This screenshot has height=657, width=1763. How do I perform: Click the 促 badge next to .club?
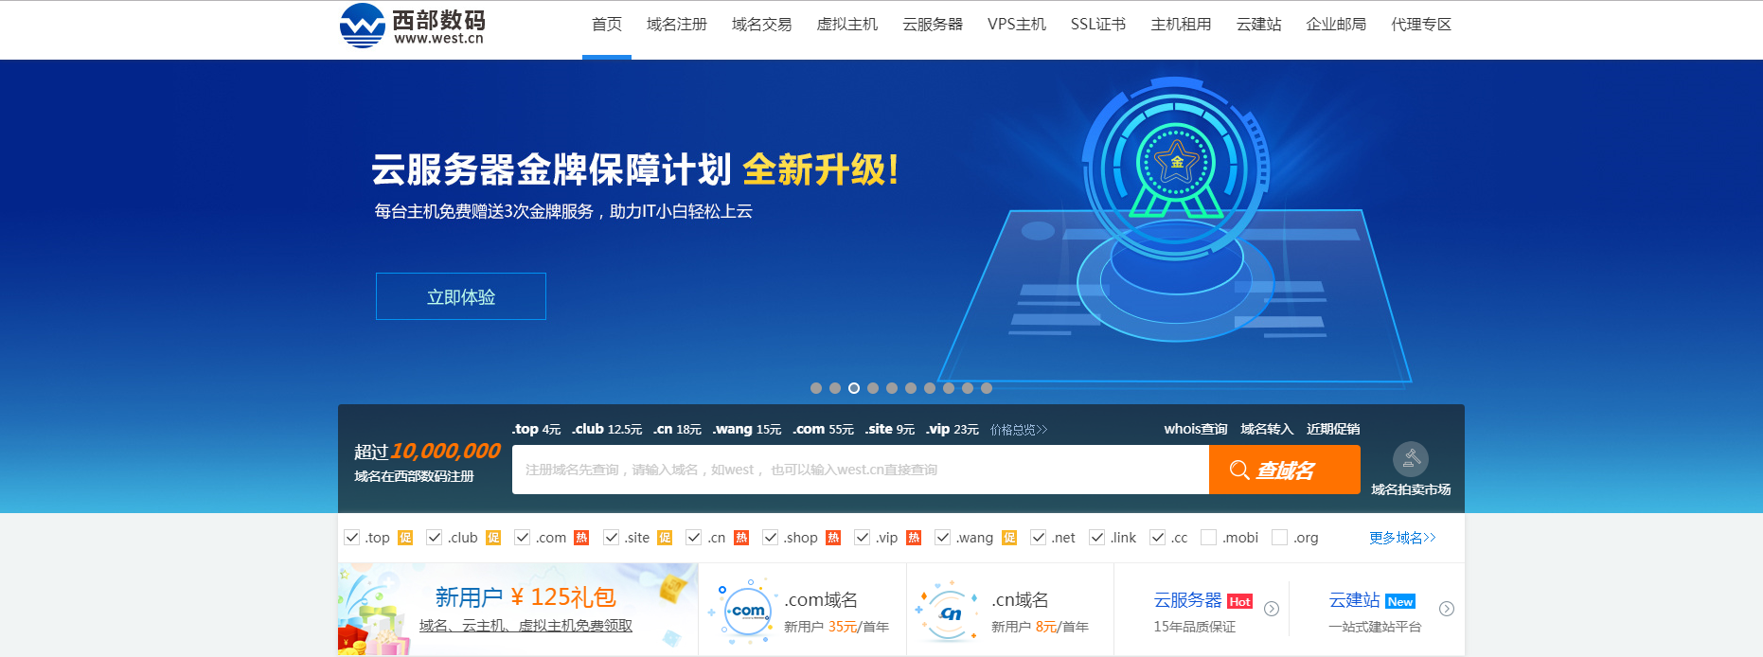(493, 538)
